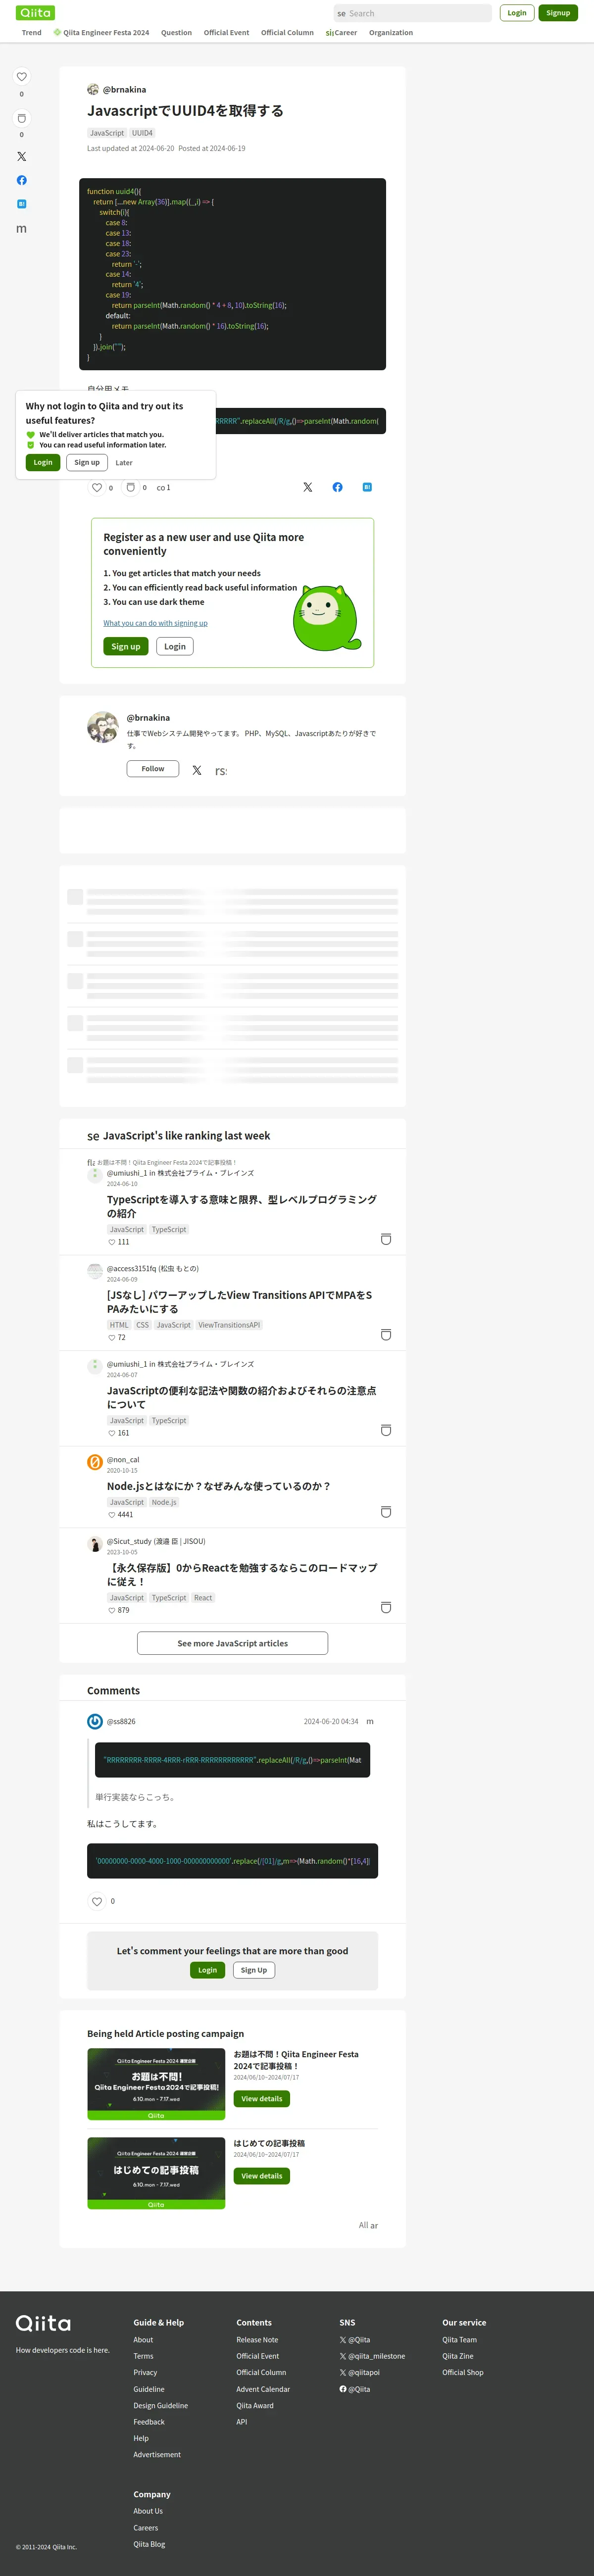Click View details for はじめての記事投稿
Viewport: 594px width, 2576px height.
(262, 2176)
